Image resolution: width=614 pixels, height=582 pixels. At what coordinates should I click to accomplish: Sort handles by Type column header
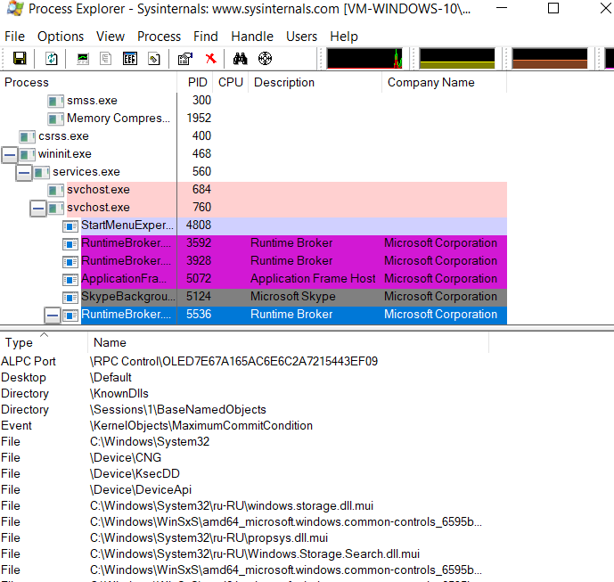(44, 343)
